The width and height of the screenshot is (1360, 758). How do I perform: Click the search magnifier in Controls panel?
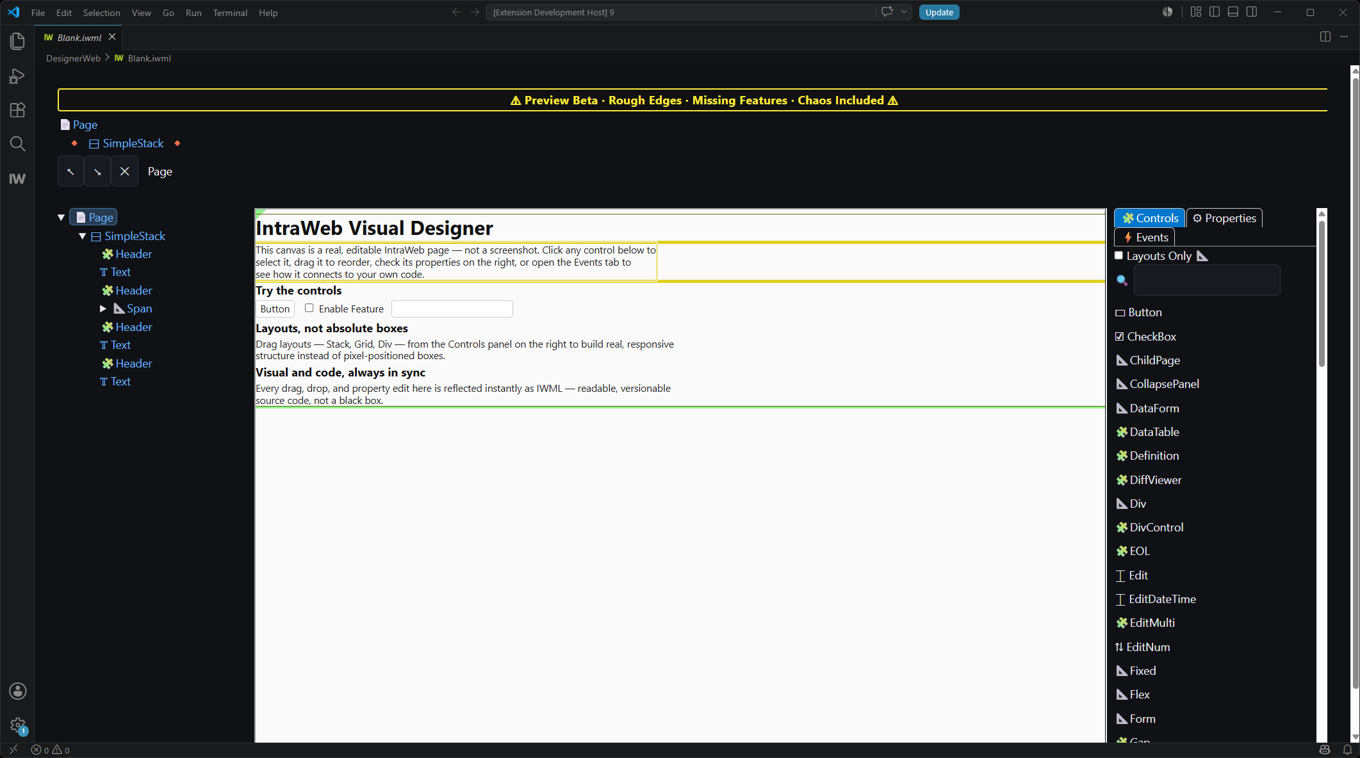coord(1122,280)
